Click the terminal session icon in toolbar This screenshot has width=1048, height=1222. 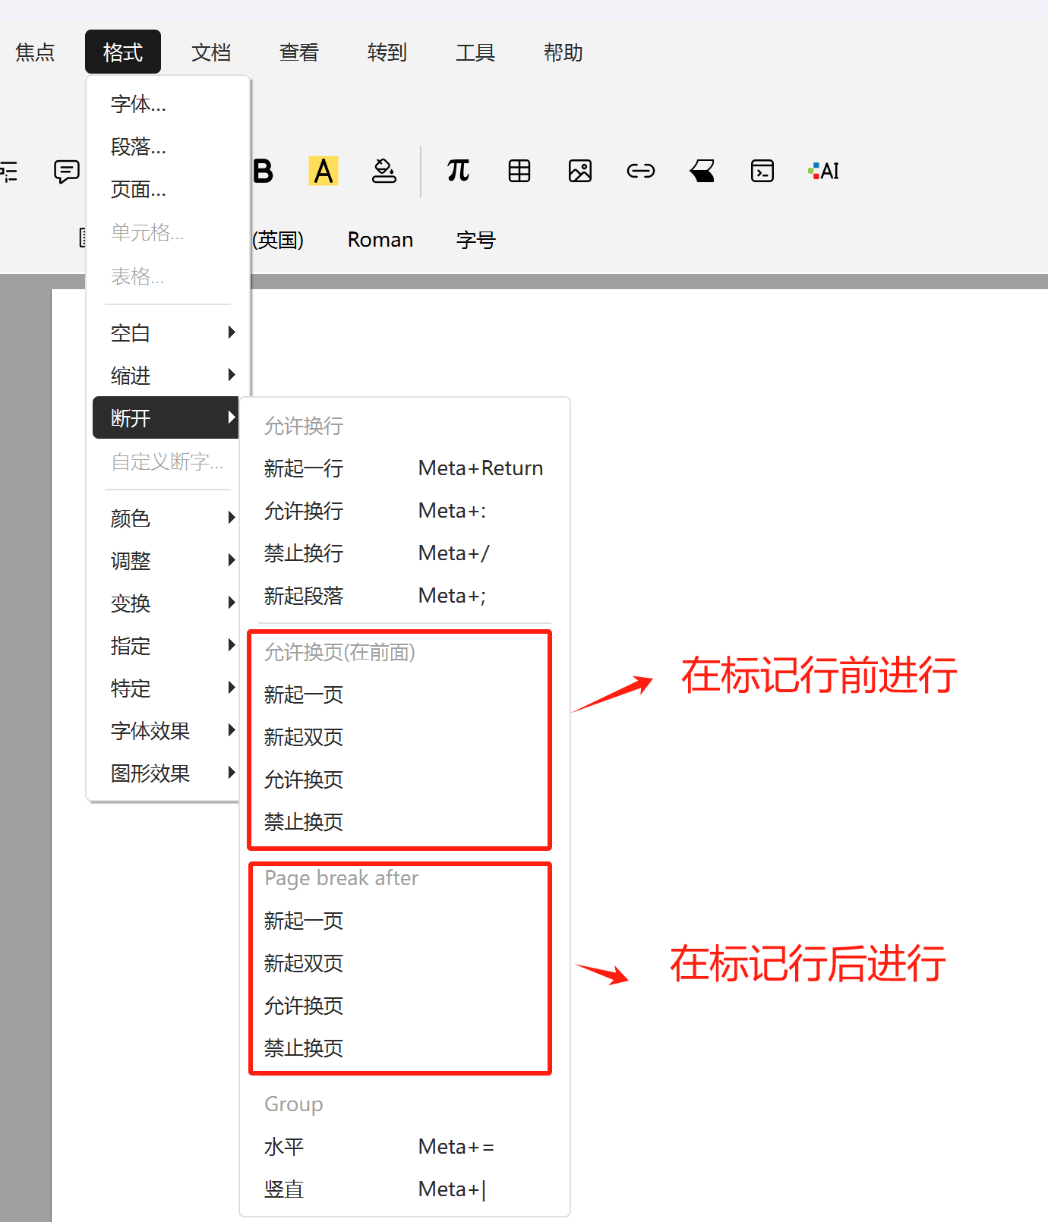[762, 172]
